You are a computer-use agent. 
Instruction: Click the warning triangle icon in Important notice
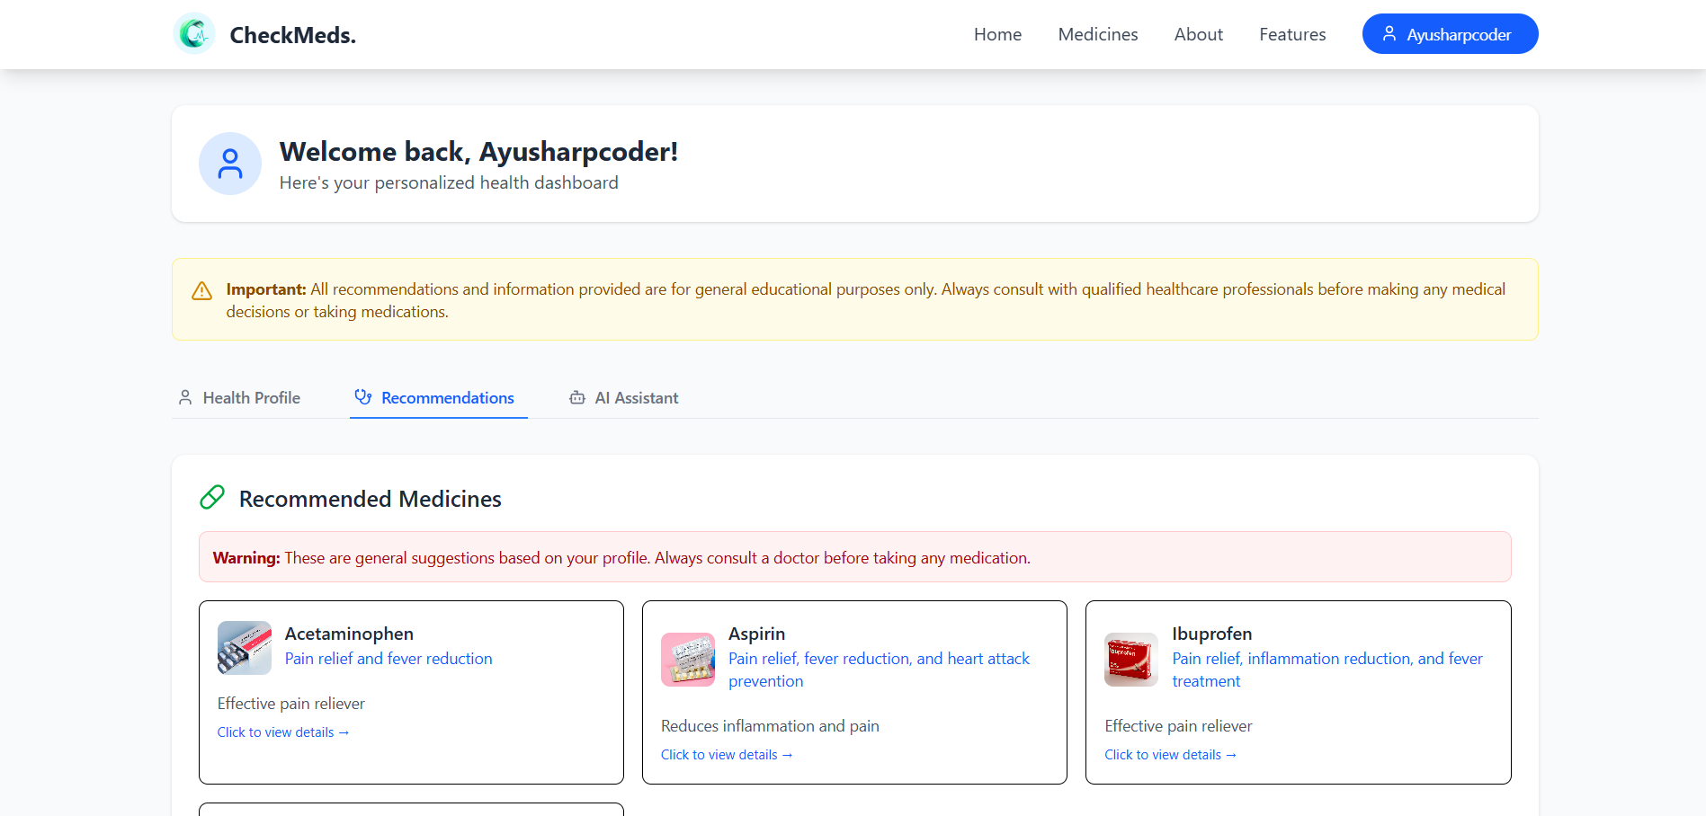[202, 291]
